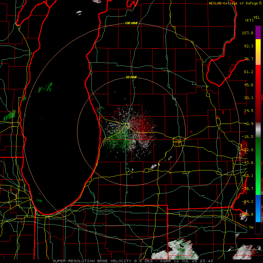Click the -109.8 velocity scale value
The height and width of the screenshot is (263, 263).
click(x=246, y=214)
